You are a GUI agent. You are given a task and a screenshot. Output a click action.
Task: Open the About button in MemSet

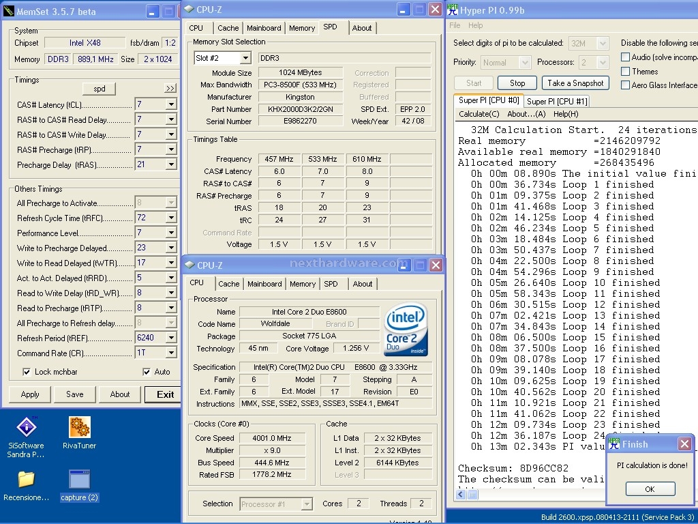120,394
